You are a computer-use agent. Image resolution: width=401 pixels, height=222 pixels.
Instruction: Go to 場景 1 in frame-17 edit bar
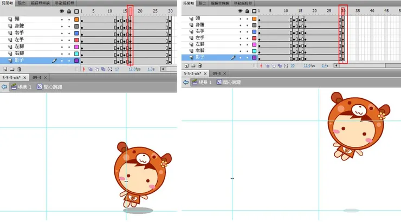(21, 87)
